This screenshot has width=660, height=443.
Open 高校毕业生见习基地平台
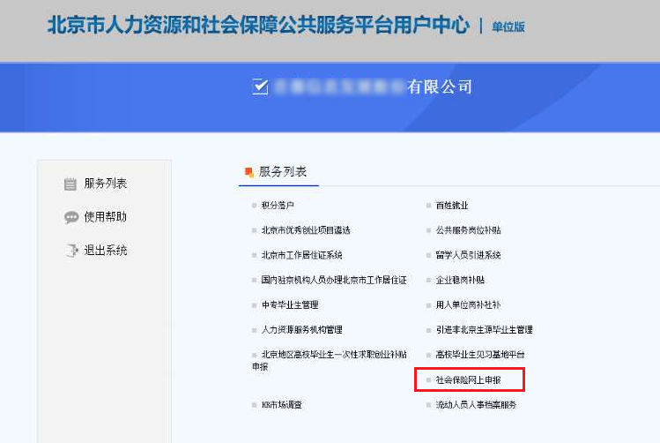(479, 354)
